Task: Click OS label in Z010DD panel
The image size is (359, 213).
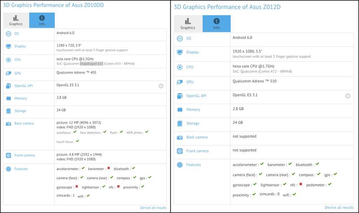Action: pos(17,34)
